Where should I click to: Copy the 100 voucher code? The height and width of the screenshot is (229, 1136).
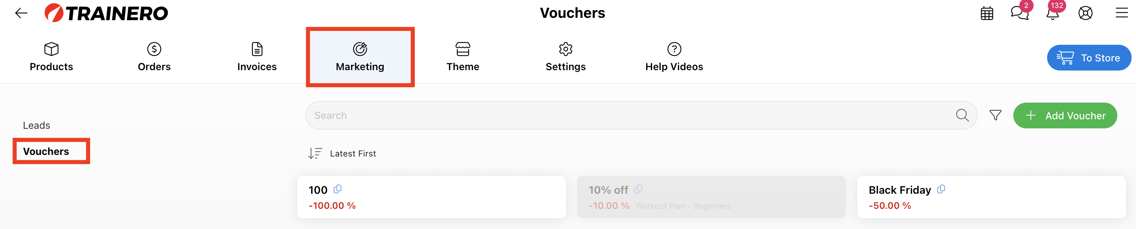coord(337,189)
